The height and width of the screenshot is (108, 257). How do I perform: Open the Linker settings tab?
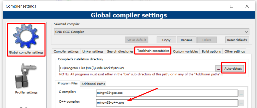(x=93, y=51)
